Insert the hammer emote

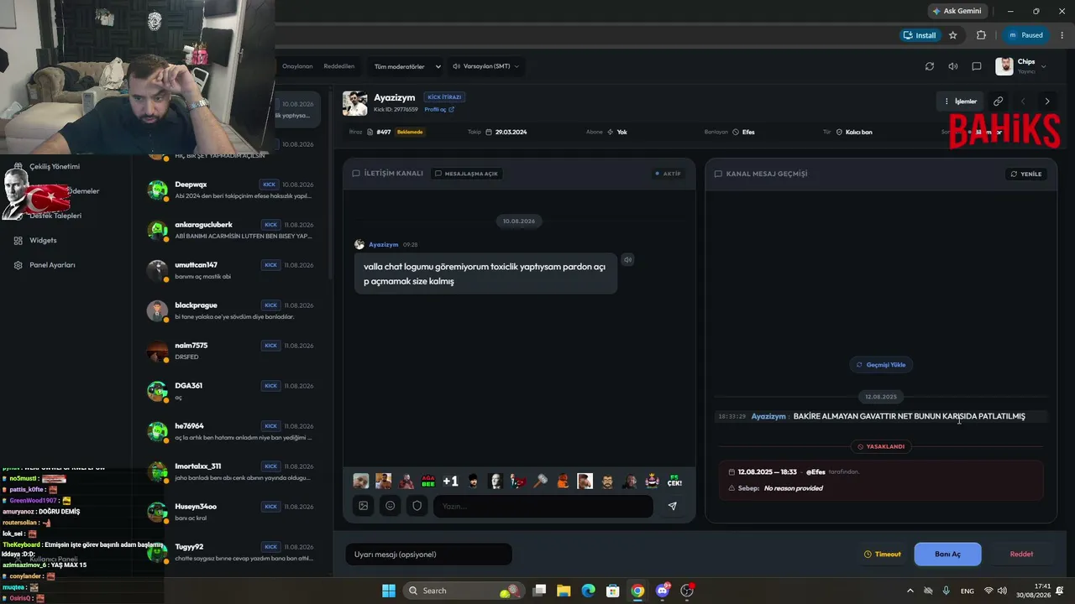click(540, 482)
